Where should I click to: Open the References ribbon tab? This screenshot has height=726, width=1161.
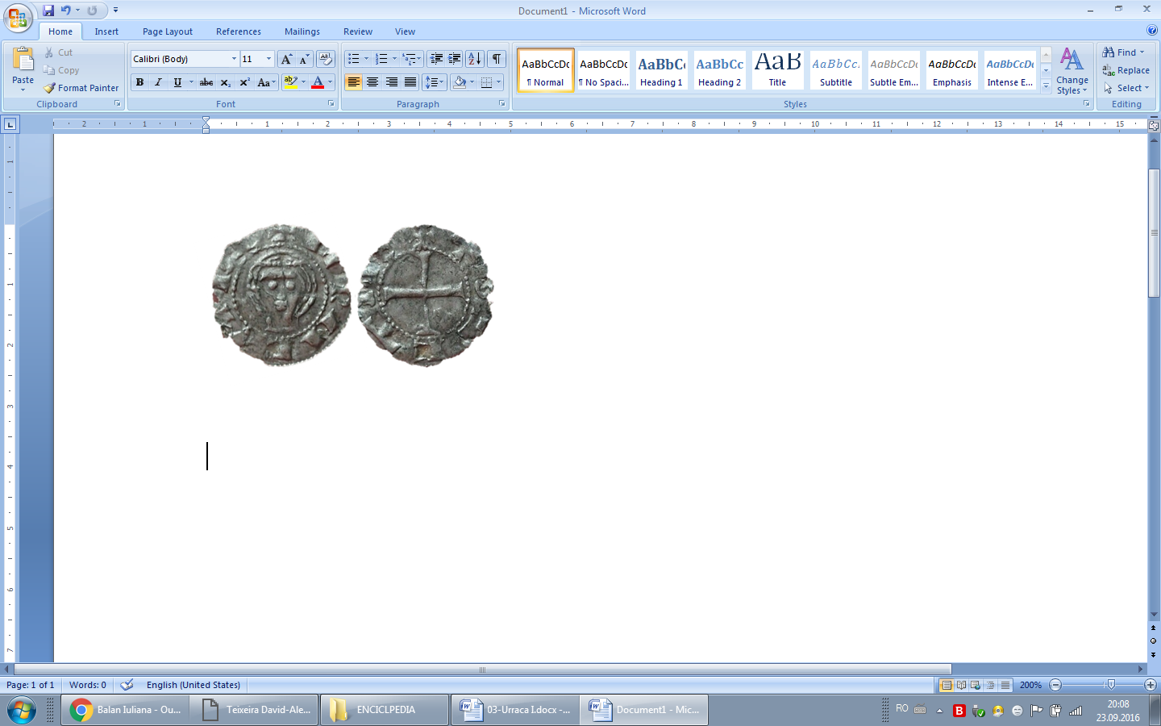[238, 31]
